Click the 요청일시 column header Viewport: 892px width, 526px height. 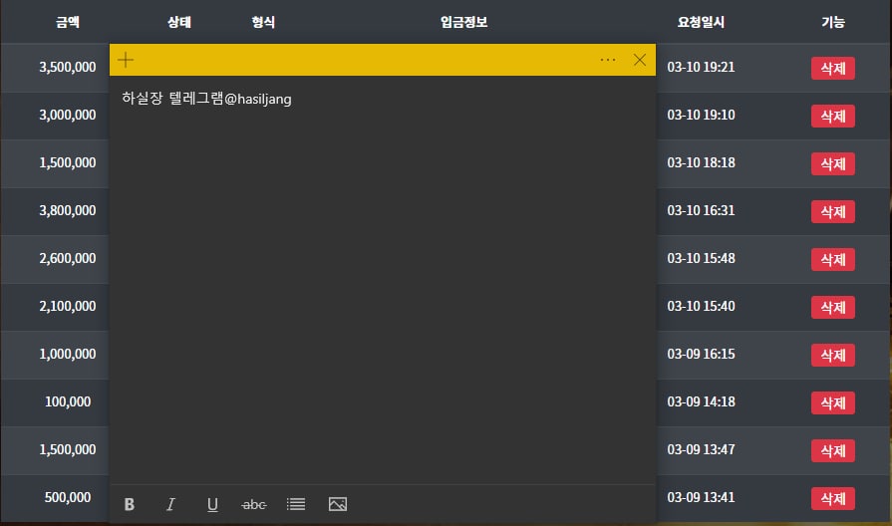click(701, 22)
